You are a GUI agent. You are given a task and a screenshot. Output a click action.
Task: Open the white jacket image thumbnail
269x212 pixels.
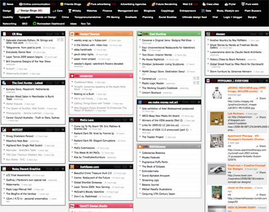(217, 93)
